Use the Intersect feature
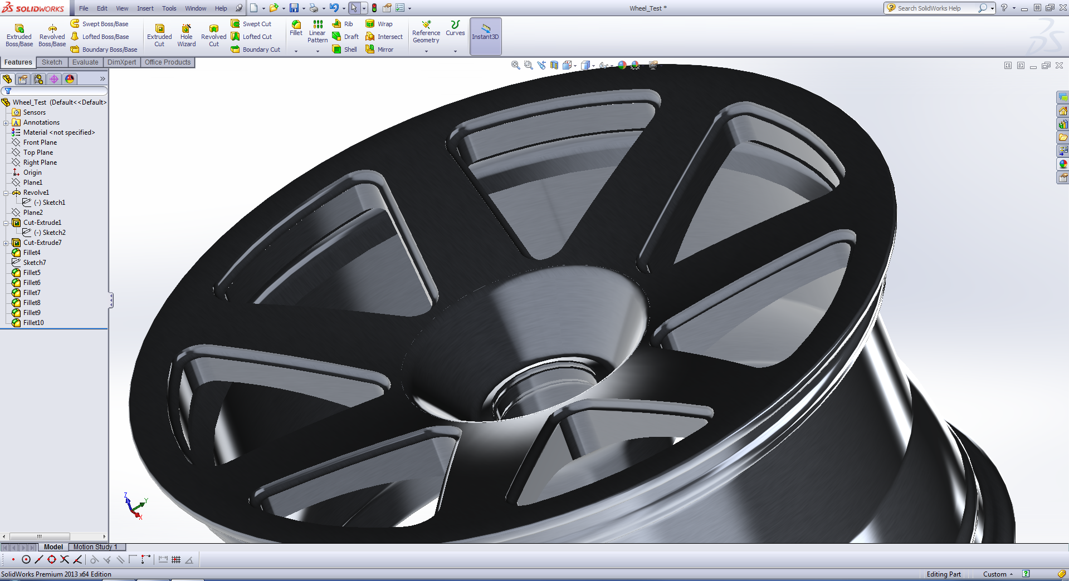 pyautogui.click(x=384, y=37)
